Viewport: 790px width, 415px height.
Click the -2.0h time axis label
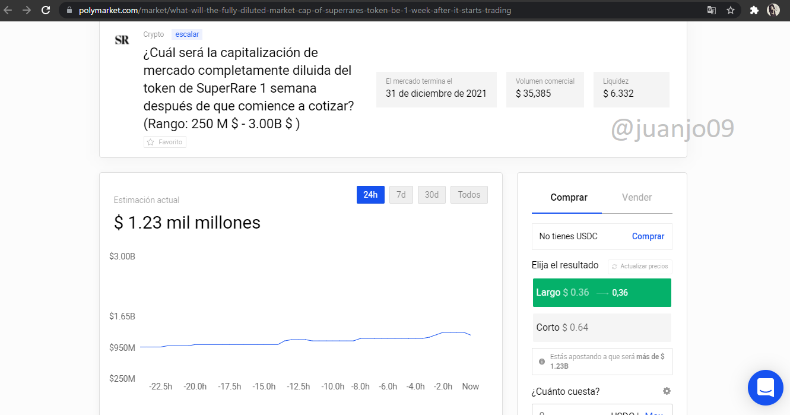(x=443, y=387)
